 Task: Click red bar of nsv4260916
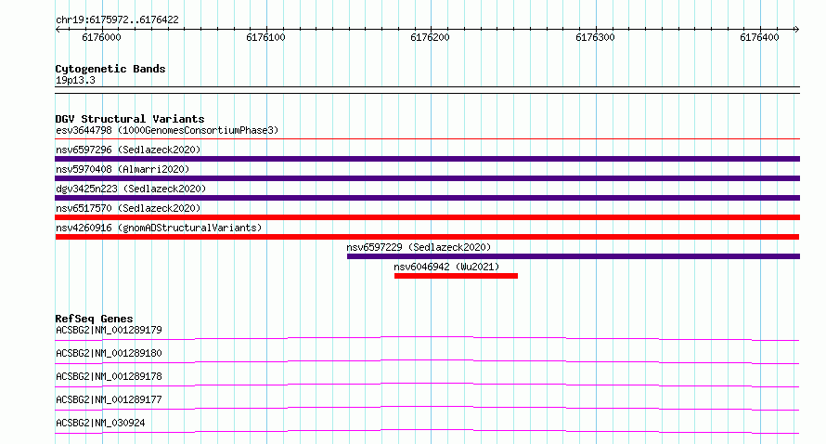click(427, 237)
